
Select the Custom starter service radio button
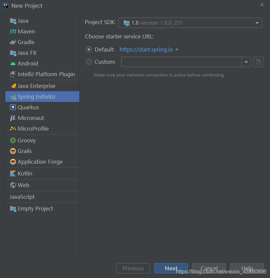pos(89,62)
